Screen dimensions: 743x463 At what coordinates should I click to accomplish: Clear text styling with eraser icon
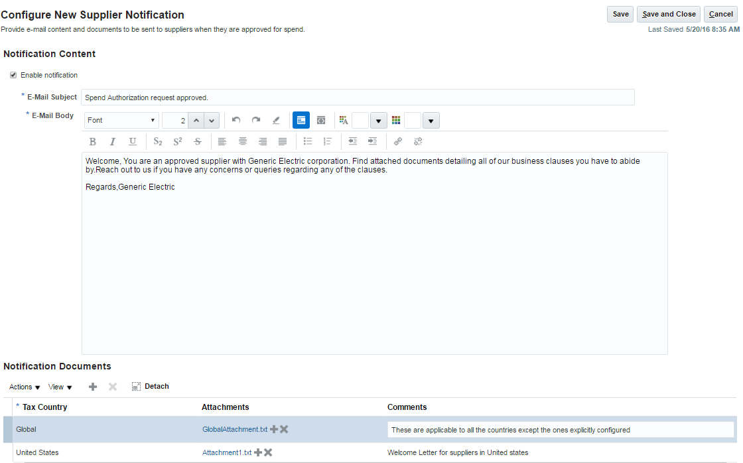(x=276, y=120)
